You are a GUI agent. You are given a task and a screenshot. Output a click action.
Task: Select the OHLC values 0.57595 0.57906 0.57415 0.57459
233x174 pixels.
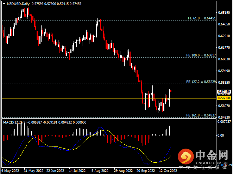tap(56, 4)
